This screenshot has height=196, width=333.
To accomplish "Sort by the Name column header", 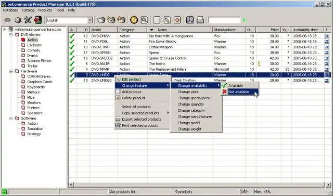I will [180, 30].
